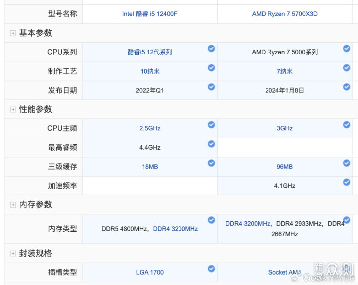Select the 2022年Q1 release date text
Viewport: 358px width, 285px height.
(150, 90)
